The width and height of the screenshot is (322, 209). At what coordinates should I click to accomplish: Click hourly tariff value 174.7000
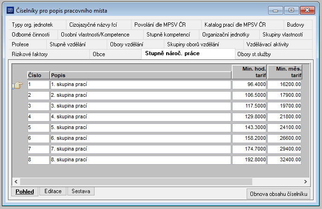249,149
